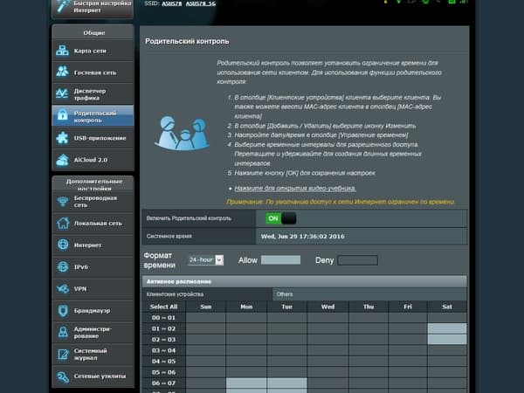Open the 24-hour time format dropdown
Viewport: 524px width, 393px height.
click(x=206, y=259)
